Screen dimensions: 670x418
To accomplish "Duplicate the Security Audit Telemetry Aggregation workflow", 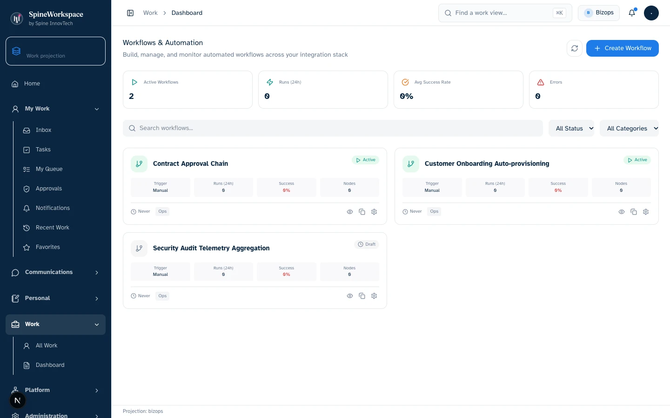I will click(x=362, y=296).
